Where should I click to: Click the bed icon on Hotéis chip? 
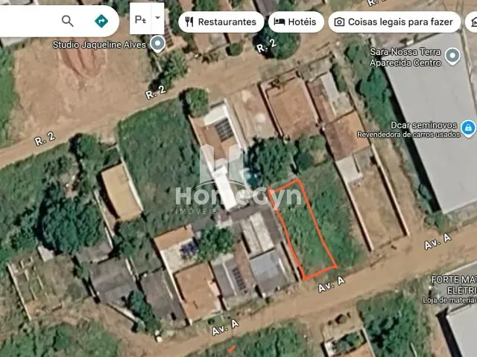coord(279,22)
